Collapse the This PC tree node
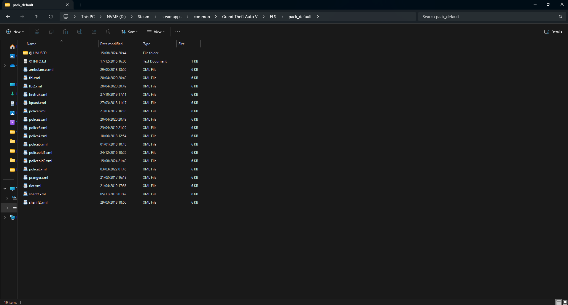Image resolution: width=568 pixels, height=305 pixels. click(x=5, y=189)
